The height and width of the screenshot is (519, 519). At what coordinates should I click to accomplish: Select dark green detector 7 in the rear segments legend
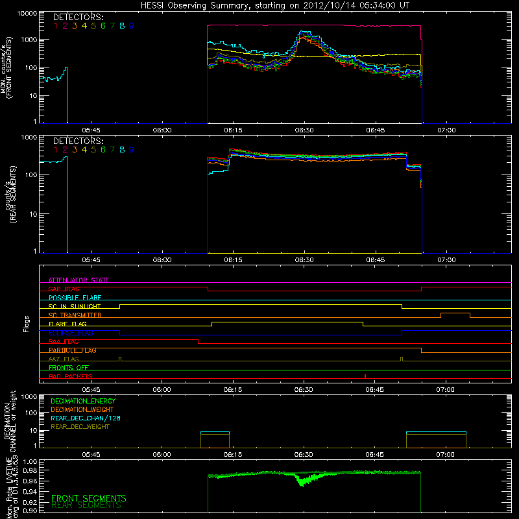[112, 150]
